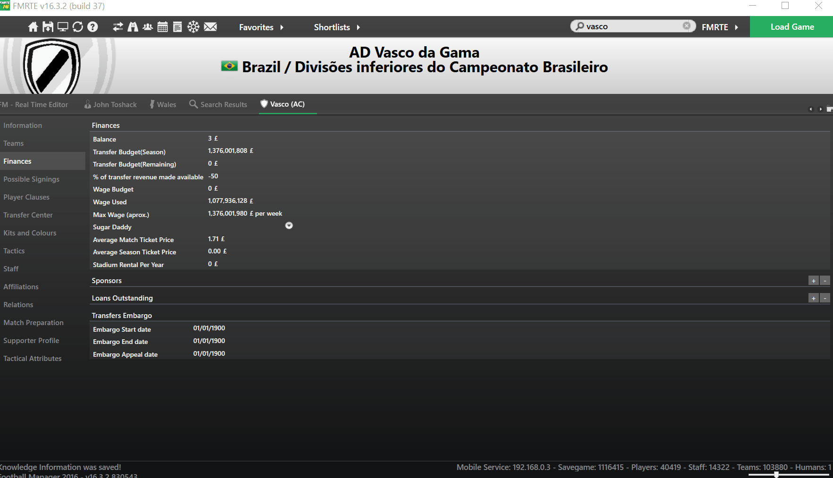
Task: Edit the Embargo Start date field
Action: click(x=209, y=328)
